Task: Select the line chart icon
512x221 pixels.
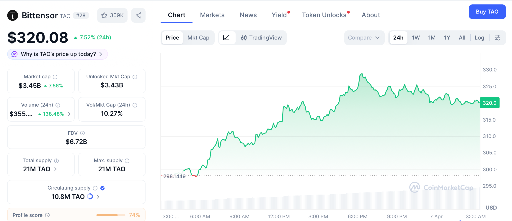Action: coord(226,38)
